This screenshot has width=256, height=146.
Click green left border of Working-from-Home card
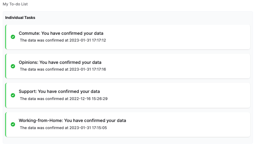pyautogui.click(x=6, y=124)
